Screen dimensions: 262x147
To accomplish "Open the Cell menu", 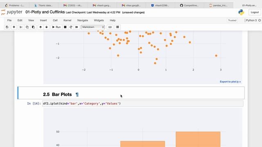I will 55,20.
